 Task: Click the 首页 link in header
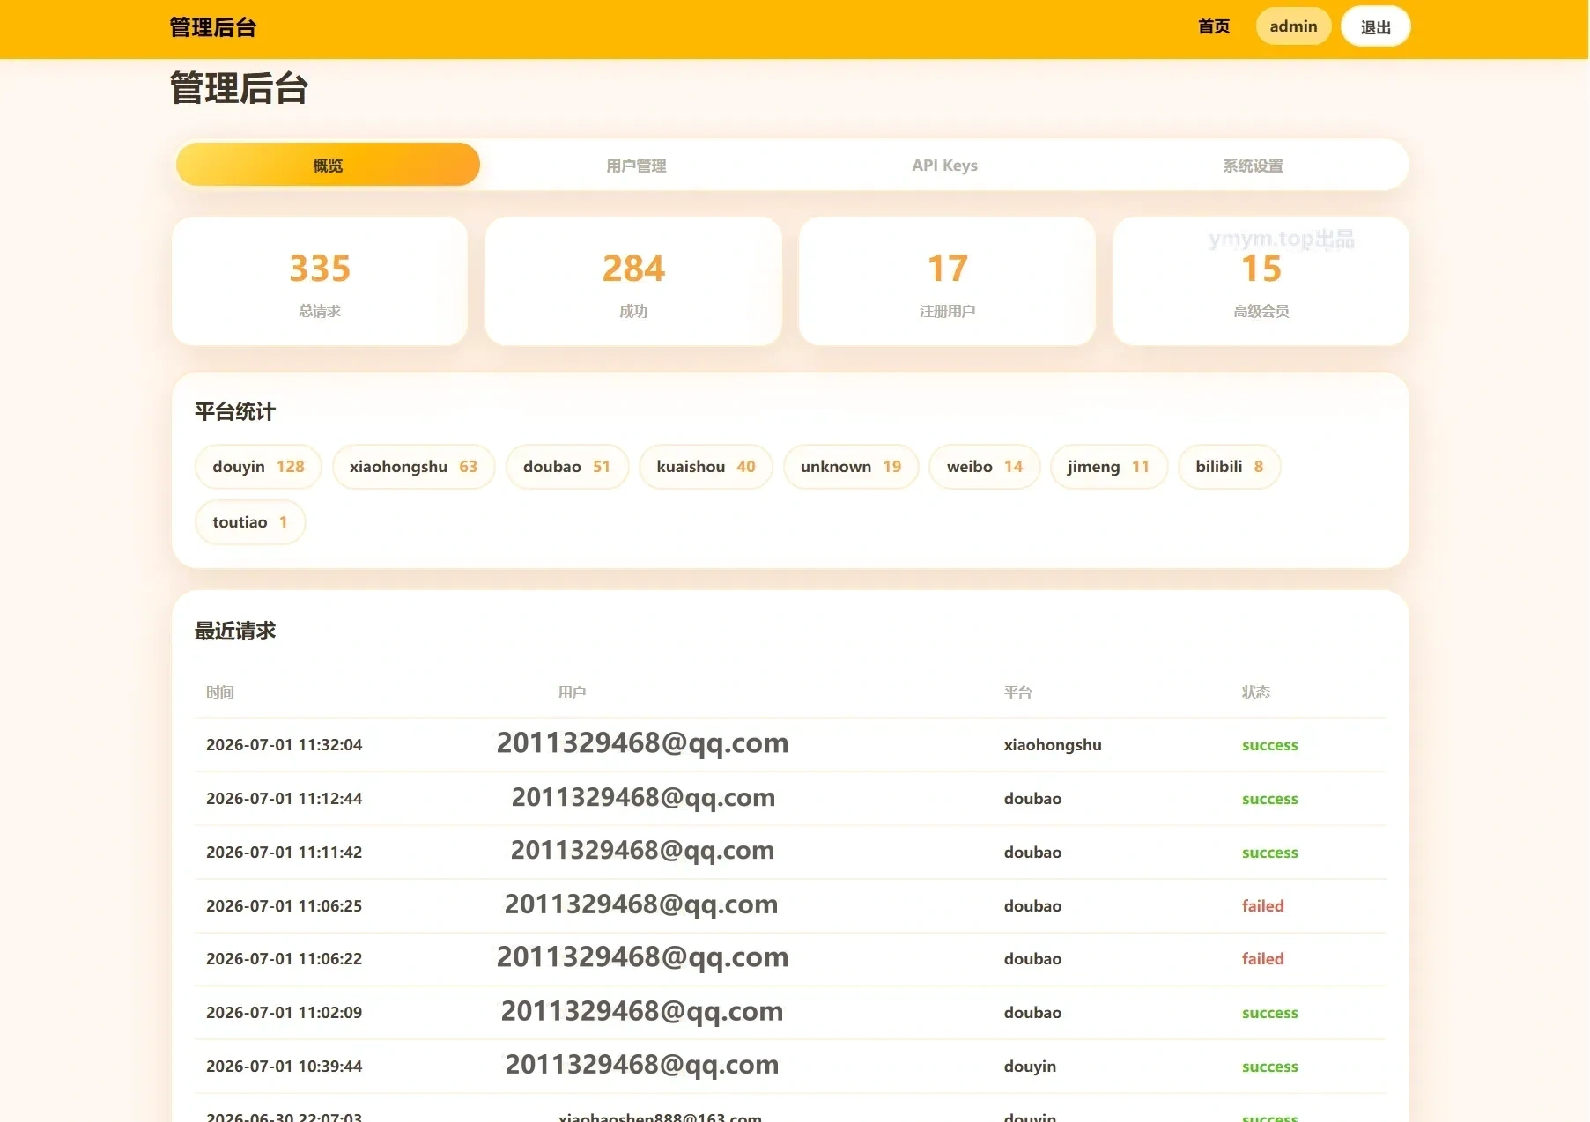1214,26
